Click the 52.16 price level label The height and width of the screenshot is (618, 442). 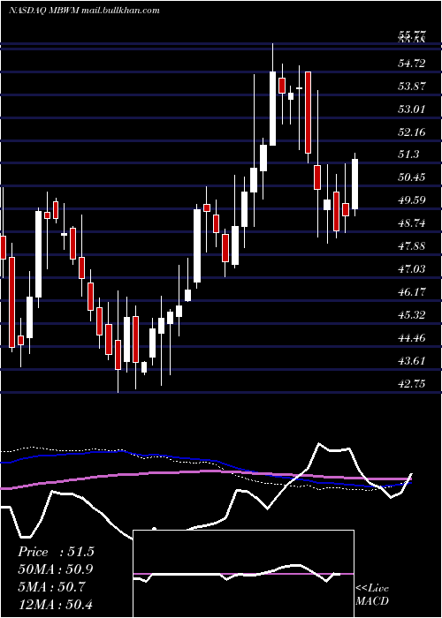(x=412, y=132)
